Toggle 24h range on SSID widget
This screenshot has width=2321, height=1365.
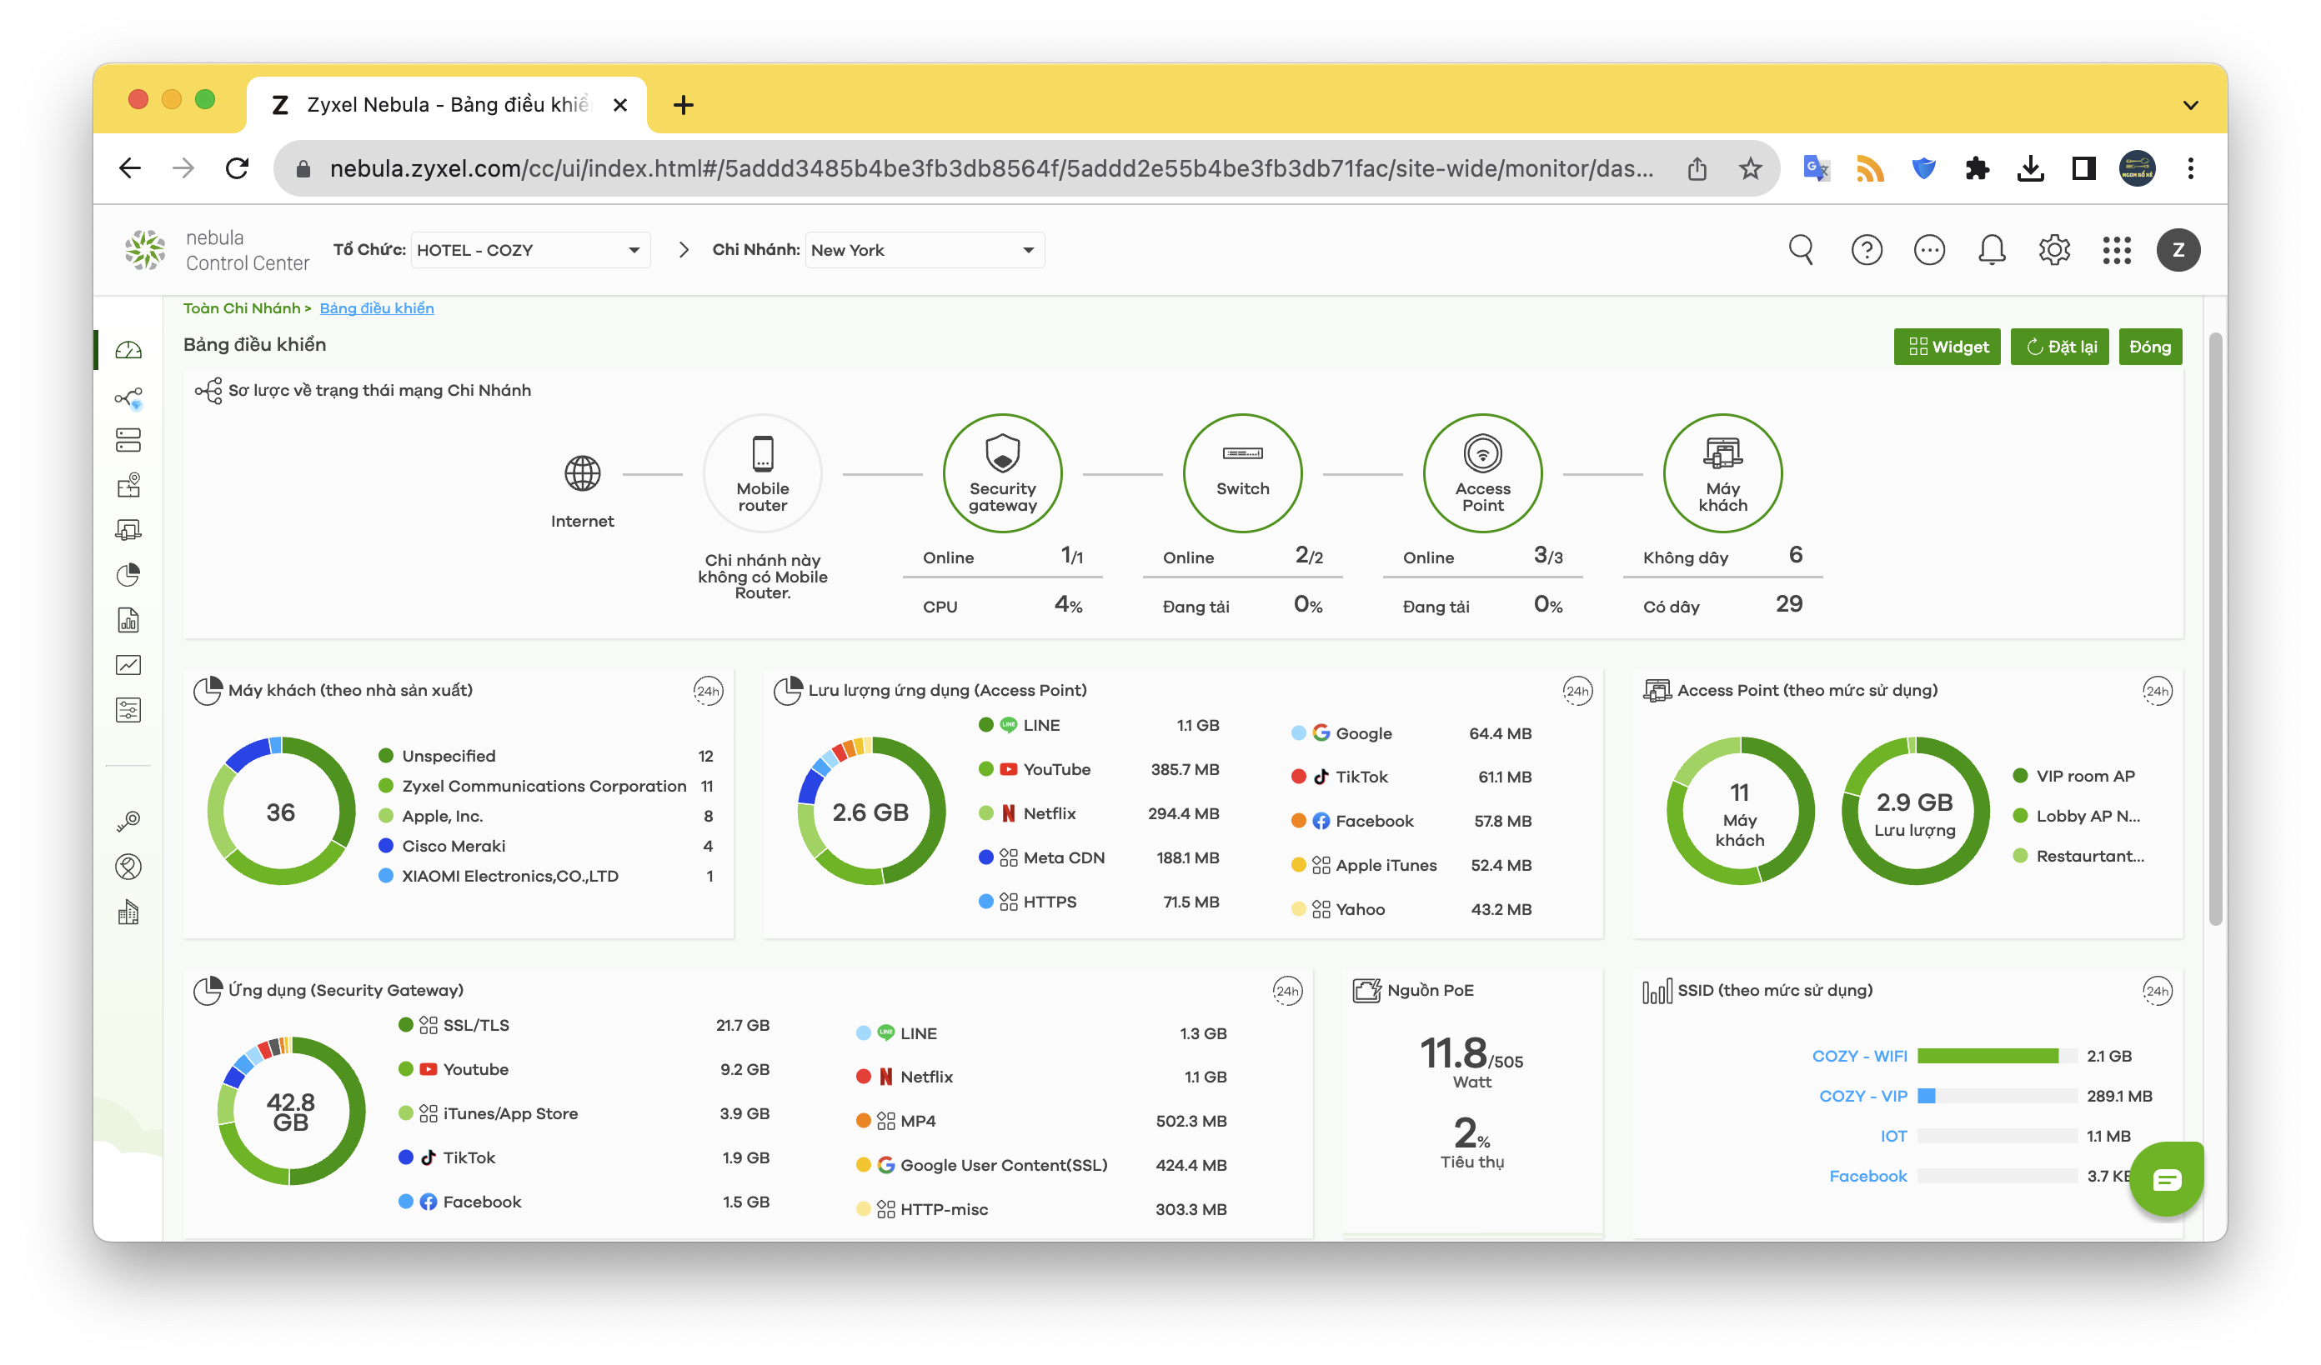[2157, 990]
